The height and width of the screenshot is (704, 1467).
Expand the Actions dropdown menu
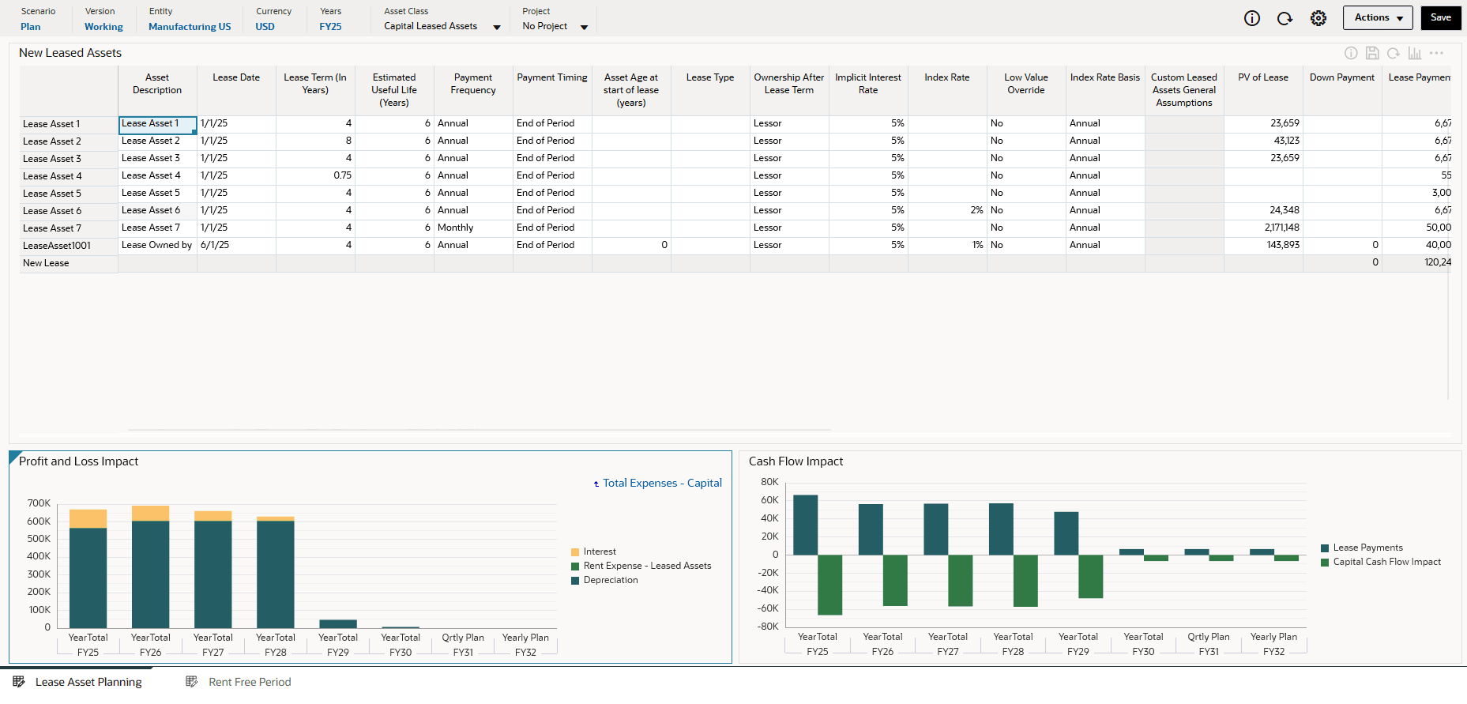1378,17
